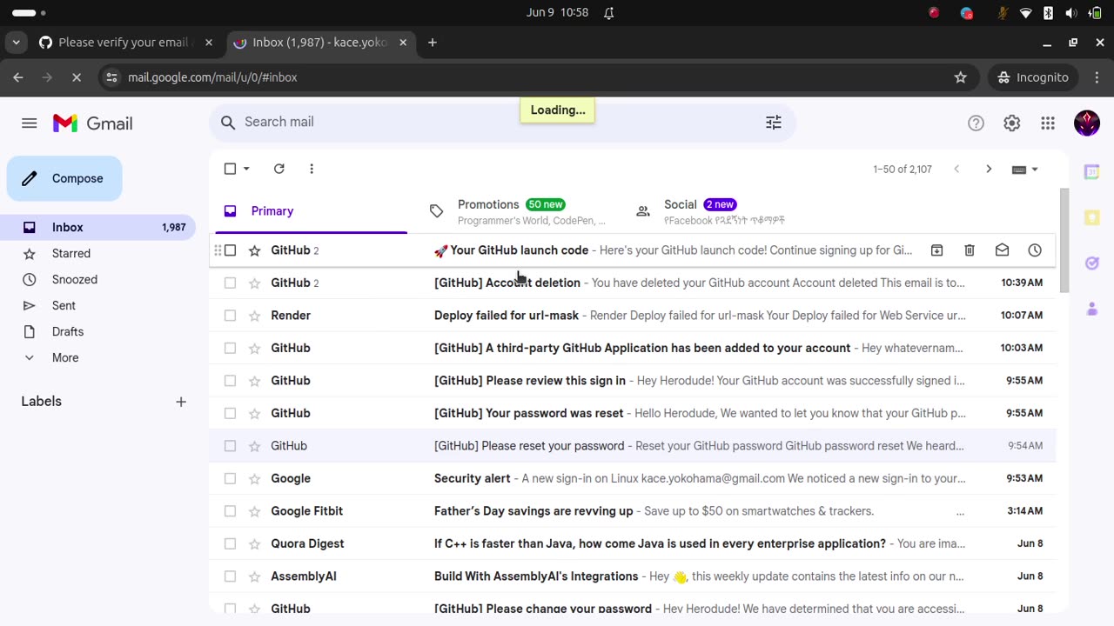The width and height of the screenshot is (1114, 626).
Task: Open Google Keep side panel
Action: 1091,217
